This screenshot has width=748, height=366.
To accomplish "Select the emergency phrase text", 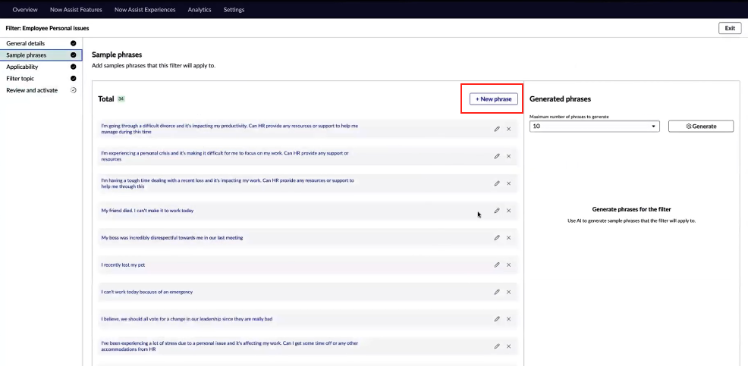I will pos(147,292).
